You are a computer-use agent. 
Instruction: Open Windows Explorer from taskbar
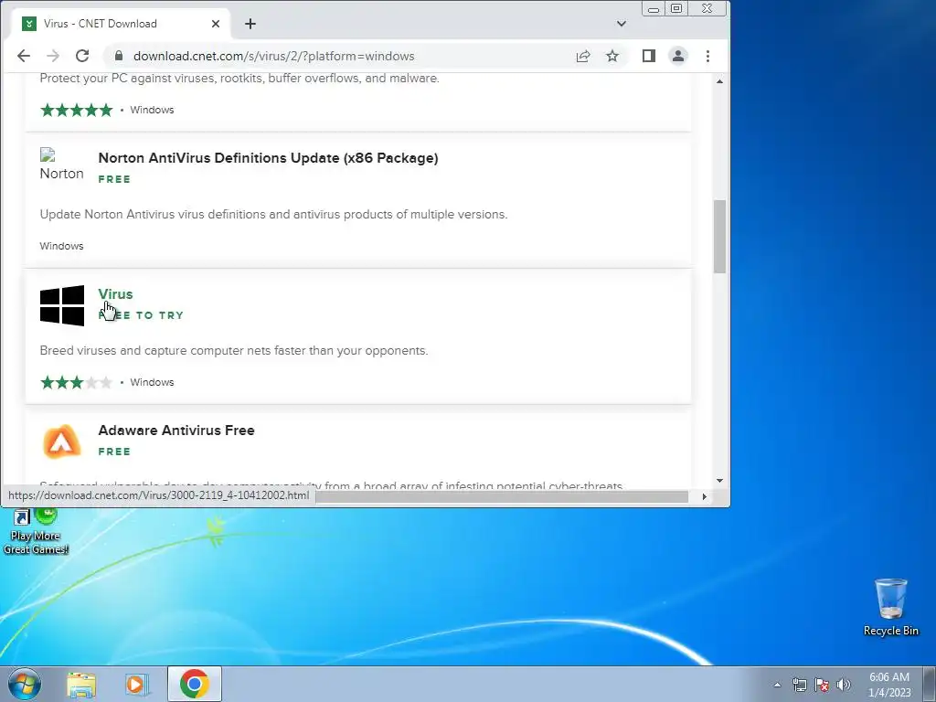81,684
